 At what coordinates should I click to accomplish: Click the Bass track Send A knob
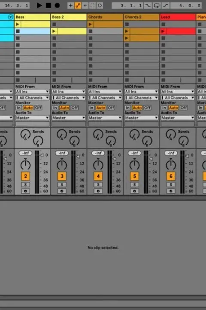coord(25,134)
